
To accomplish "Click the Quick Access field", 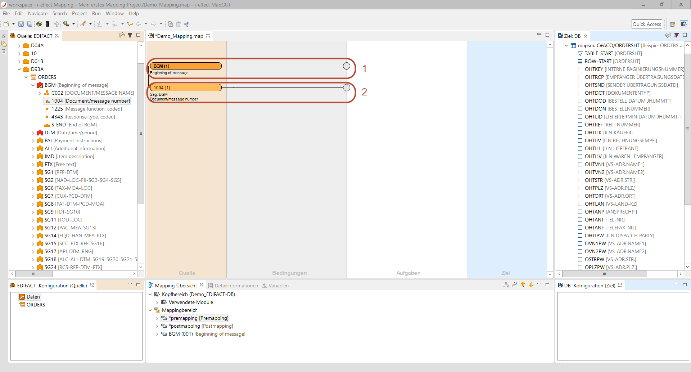I will pos(647,24).
